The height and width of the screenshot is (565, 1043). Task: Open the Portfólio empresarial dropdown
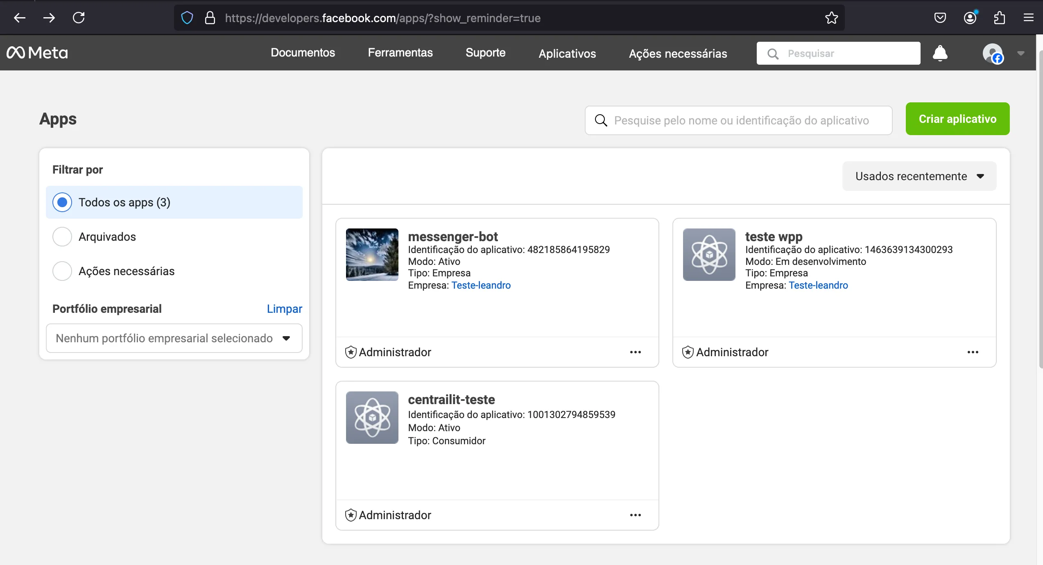click(x=174, y=338)
